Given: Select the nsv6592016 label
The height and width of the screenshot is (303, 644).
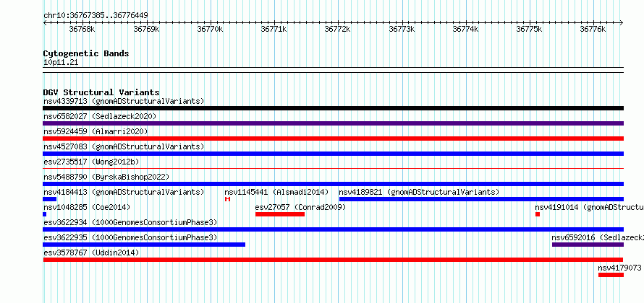Looking at the screenshot, I should coord(598,237).
